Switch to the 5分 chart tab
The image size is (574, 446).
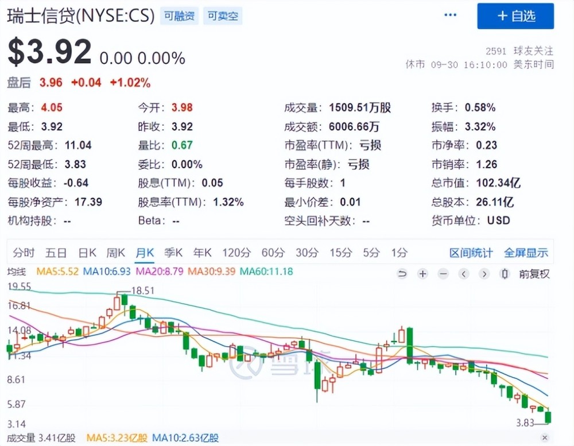click(371, 253)
